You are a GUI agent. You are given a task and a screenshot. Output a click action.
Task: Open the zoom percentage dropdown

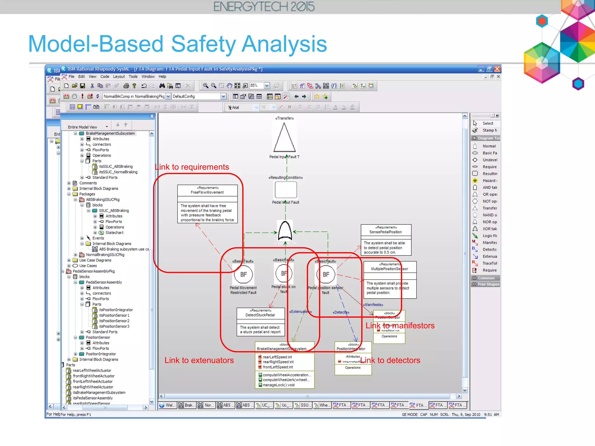coord(267,86)
